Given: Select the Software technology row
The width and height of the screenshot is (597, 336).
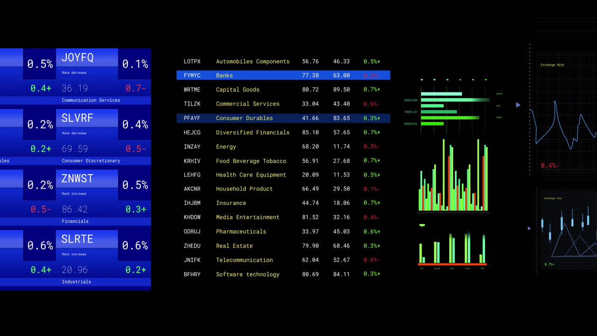Looking at the screenshot, I should tap(283, 274).
